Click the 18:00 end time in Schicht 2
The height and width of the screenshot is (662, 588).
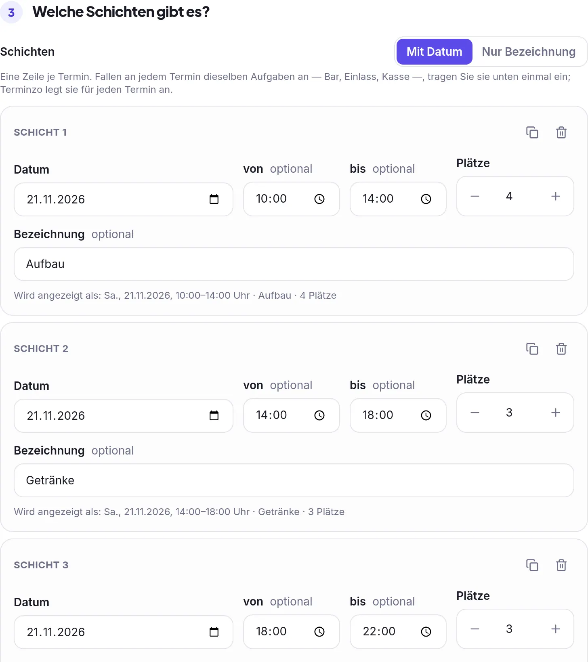pos(378,415)
